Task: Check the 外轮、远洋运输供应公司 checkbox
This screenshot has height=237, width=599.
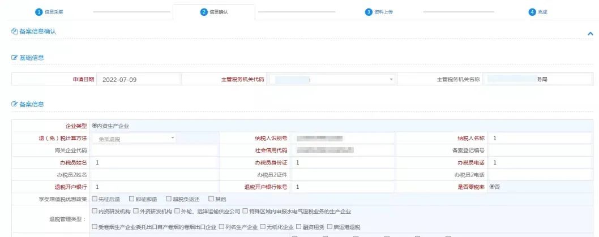Action: [x=177, y=210]
